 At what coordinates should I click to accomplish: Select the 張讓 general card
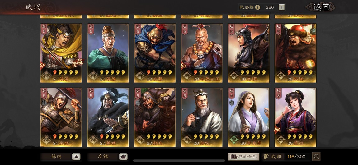[x=108, y=53]
